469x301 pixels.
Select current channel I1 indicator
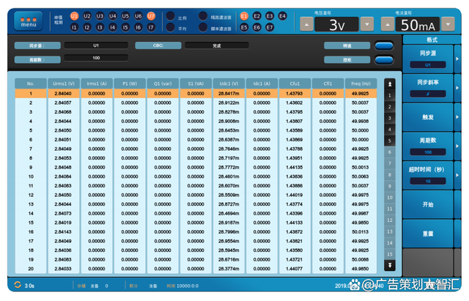(74, 28)
